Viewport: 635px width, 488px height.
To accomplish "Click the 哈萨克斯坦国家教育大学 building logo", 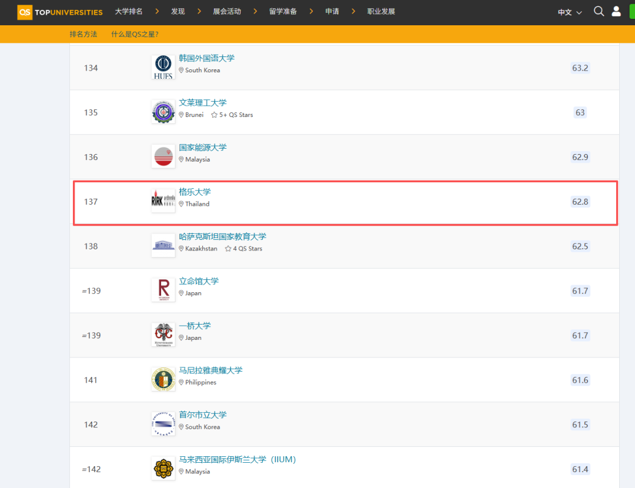I will [163, 245].
